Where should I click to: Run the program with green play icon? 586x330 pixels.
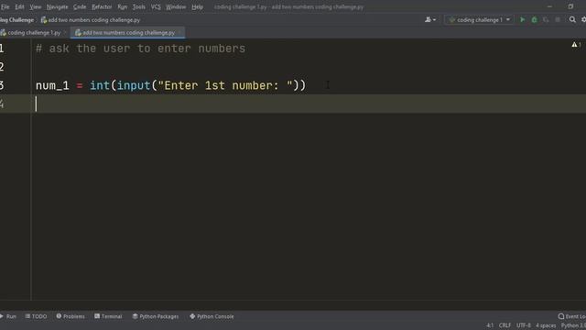[x=523, y=20]
